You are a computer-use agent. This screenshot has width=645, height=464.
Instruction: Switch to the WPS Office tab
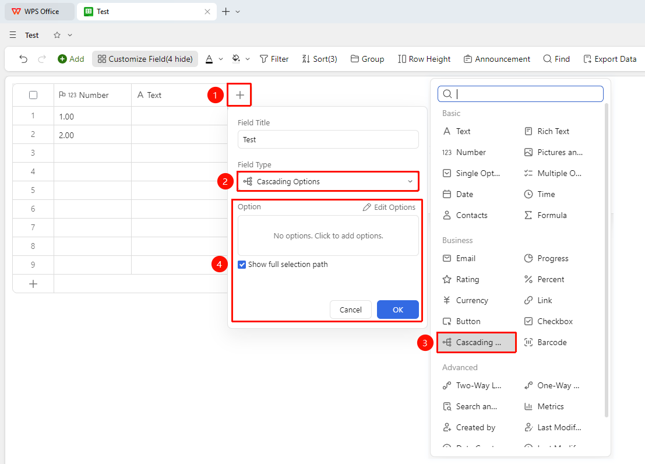pyautogui.click(x=40, y=12)
